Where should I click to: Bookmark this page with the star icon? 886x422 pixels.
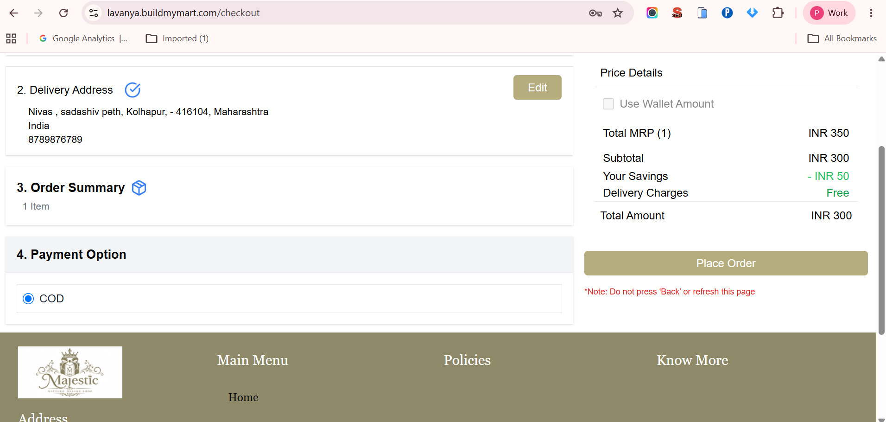click(x=618, y=13)
